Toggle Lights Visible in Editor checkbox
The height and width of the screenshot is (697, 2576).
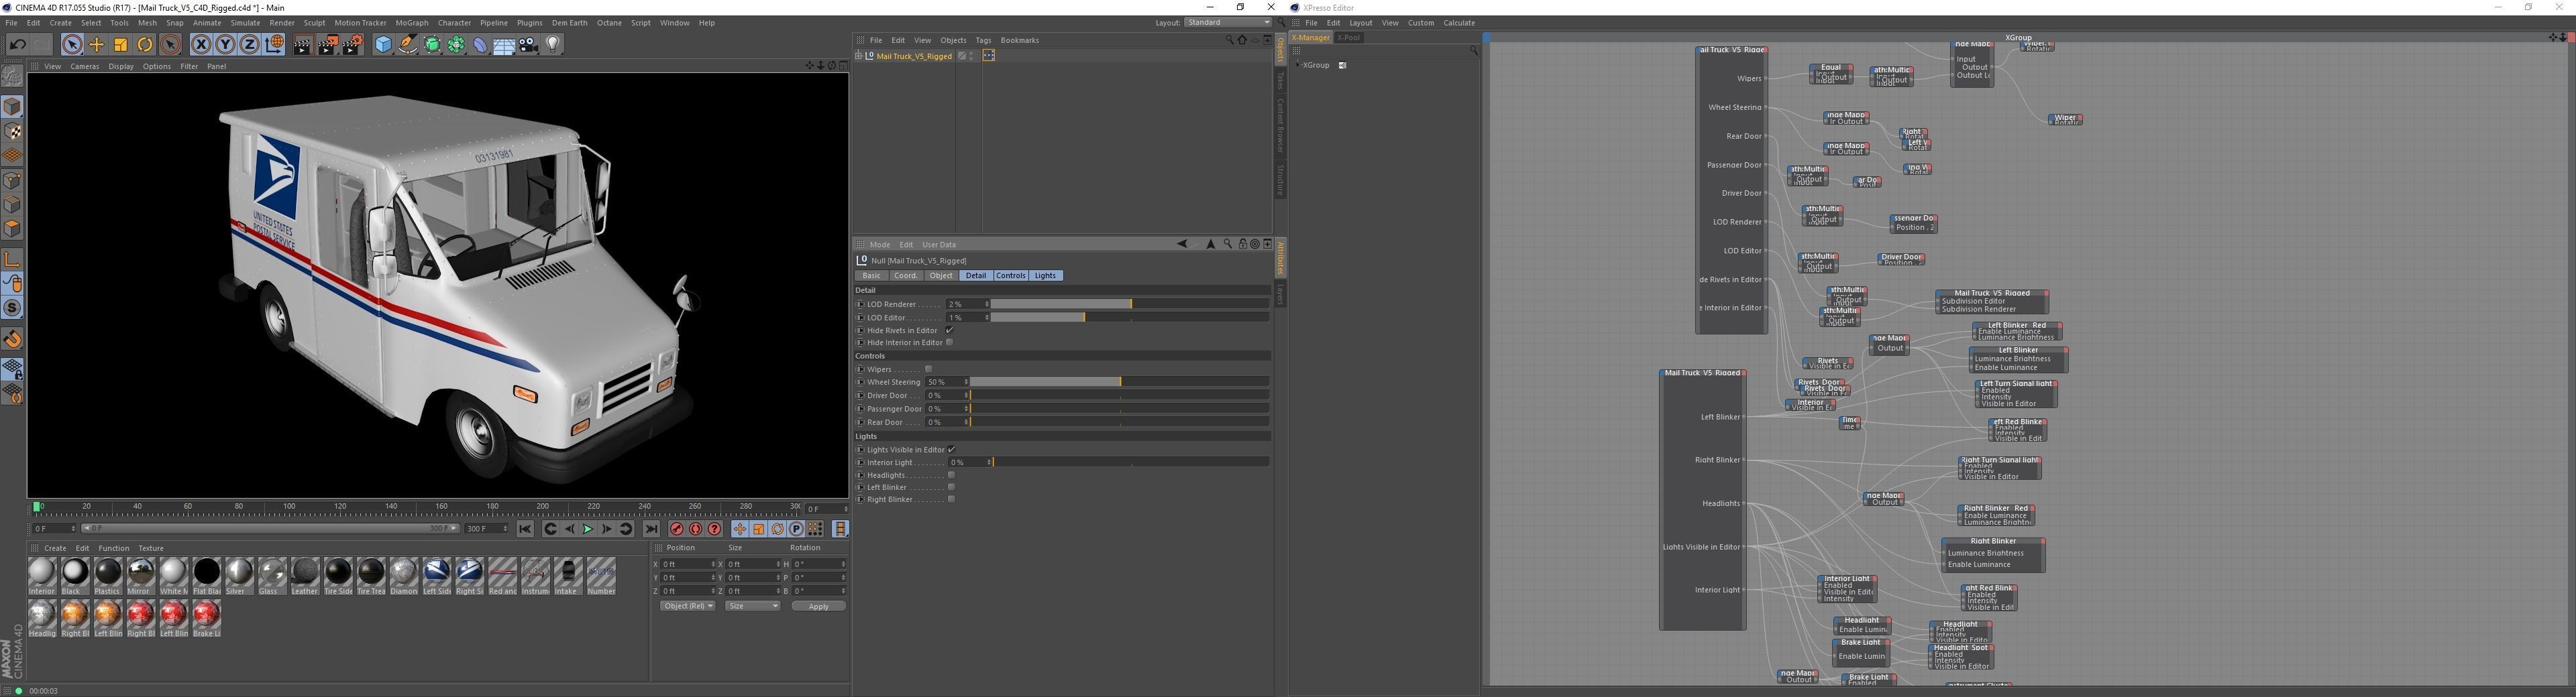(952, 449)
